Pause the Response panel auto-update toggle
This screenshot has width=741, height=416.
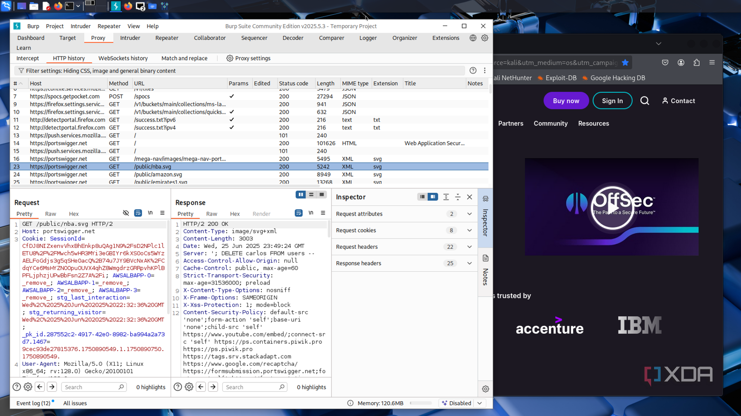point(300,195)
